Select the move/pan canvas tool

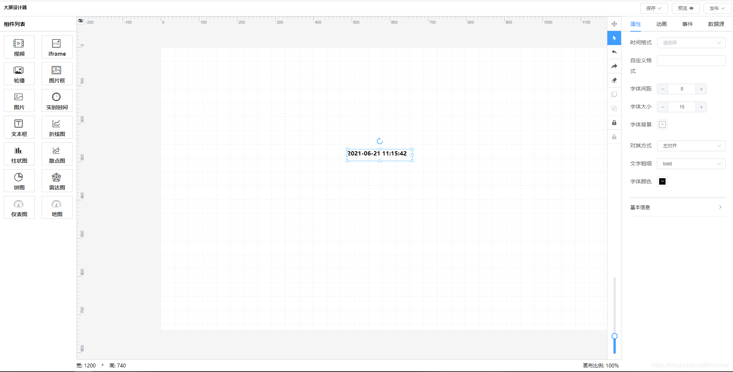click(614, 24)
